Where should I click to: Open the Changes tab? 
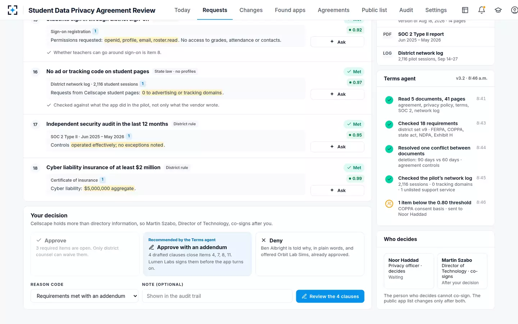point(251,10)
